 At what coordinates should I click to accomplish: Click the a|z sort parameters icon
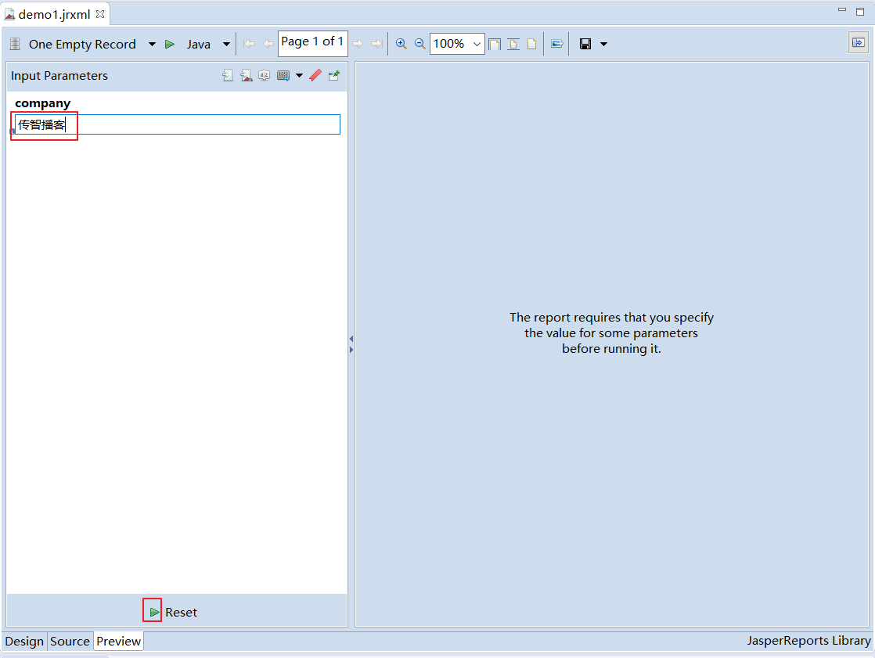pos(265,76)
